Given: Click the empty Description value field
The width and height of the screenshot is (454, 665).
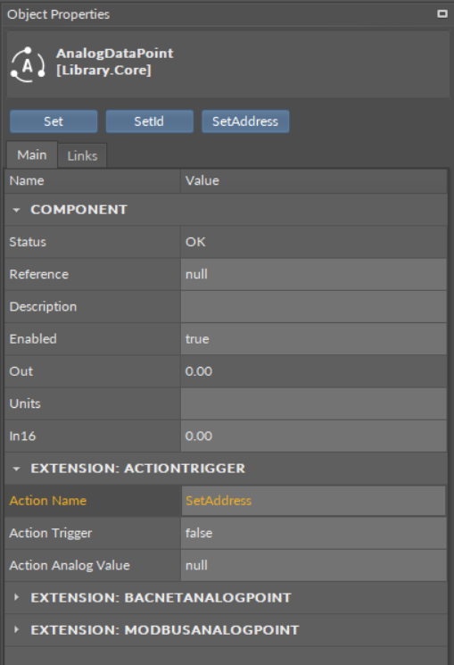Looking at the screenshot, I should (314, 307).
